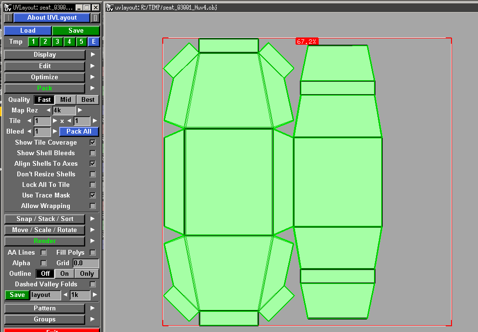This screenshot has height=332, width=478.
Task: Click Pack All
Action: tap(79, 132)
